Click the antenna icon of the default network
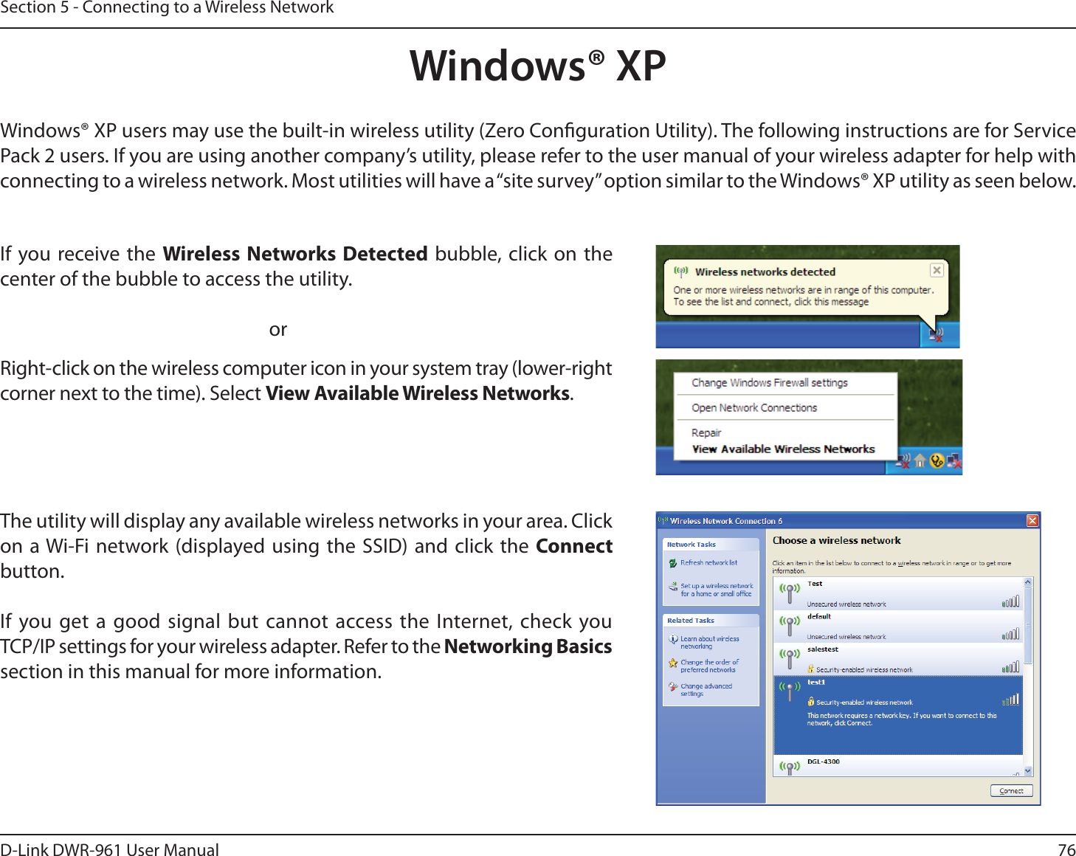Viewport: 1076px width, 856px height. (790, 626)
